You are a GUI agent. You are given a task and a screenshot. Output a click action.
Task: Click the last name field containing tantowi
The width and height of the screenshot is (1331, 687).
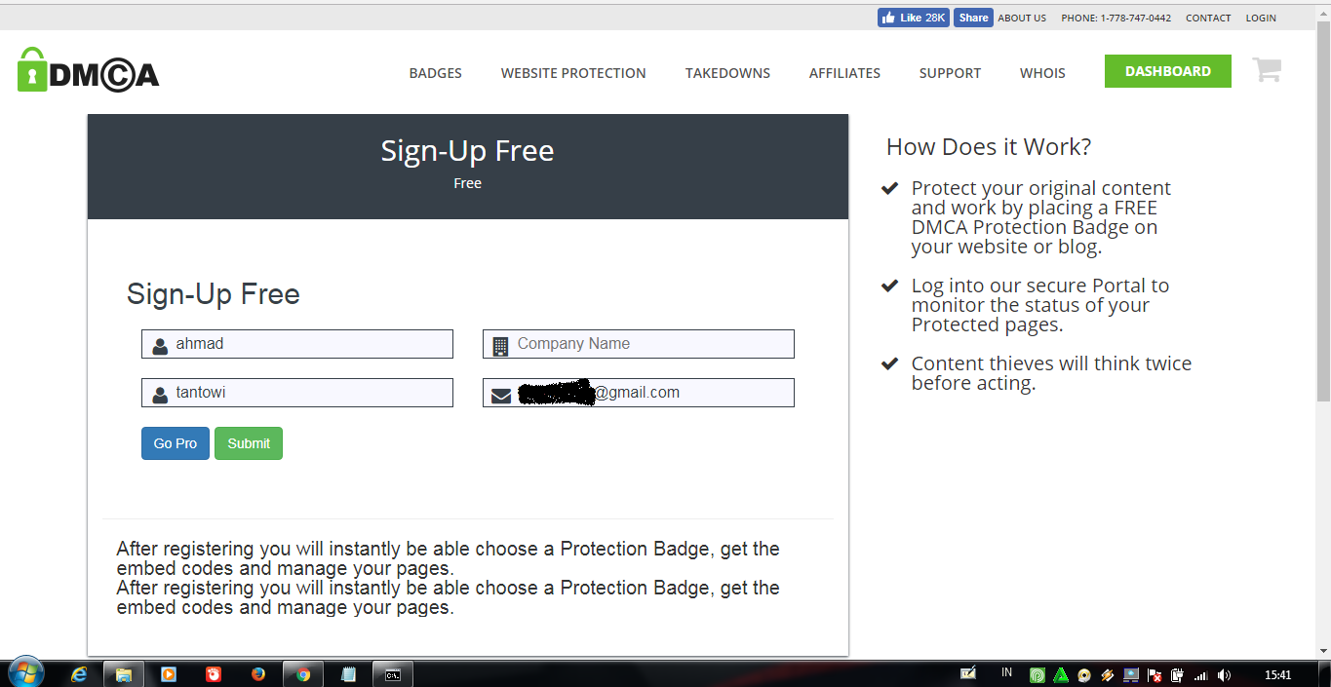[297, 393]
